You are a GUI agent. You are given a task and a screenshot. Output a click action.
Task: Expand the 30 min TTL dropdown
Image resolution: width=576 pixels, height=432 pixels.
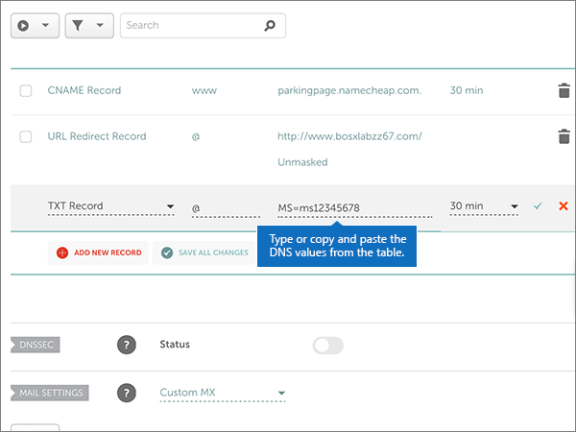484,206
